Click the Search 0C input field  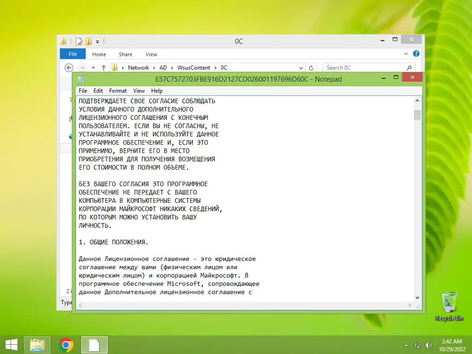point(364,68)
